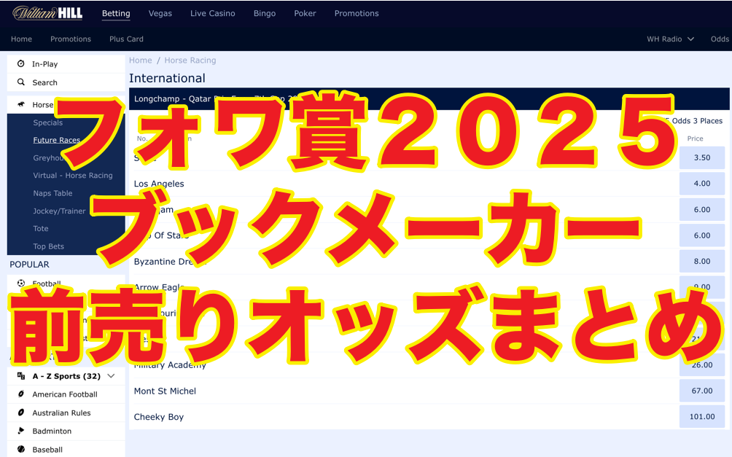
Task: Open Jockey/Trainer in sidebar
Action: [x=59, y=211]
